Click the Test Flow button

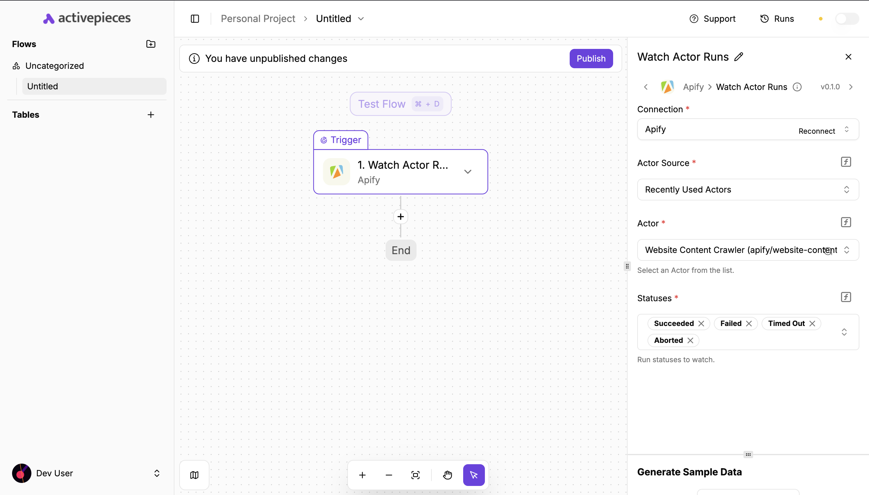tap(400, 104)
